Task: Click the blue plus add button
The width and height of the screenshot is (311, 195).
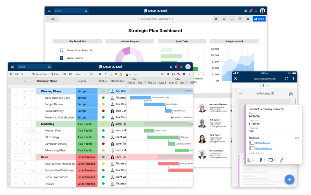Action: [x=289, y=179]
